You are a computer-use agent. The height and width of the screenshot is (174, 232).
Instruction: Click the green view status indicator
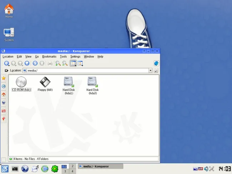point(11,159)
